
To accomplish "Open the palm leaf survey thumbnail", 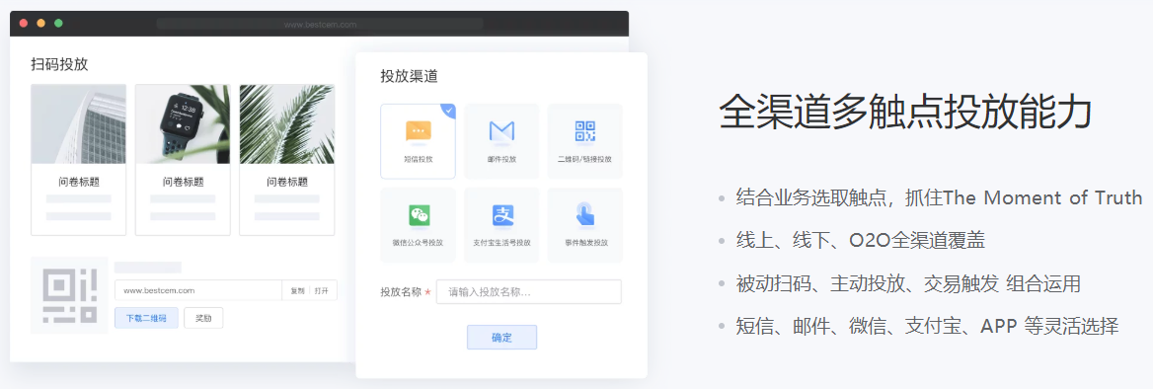I will tap(287, 123).
